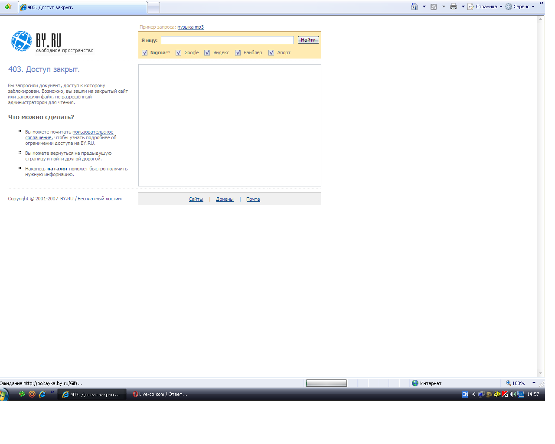This screenshot has width=555, height=444.
Task: Click the volume speaker tray icon
Action: click(513, 394)
